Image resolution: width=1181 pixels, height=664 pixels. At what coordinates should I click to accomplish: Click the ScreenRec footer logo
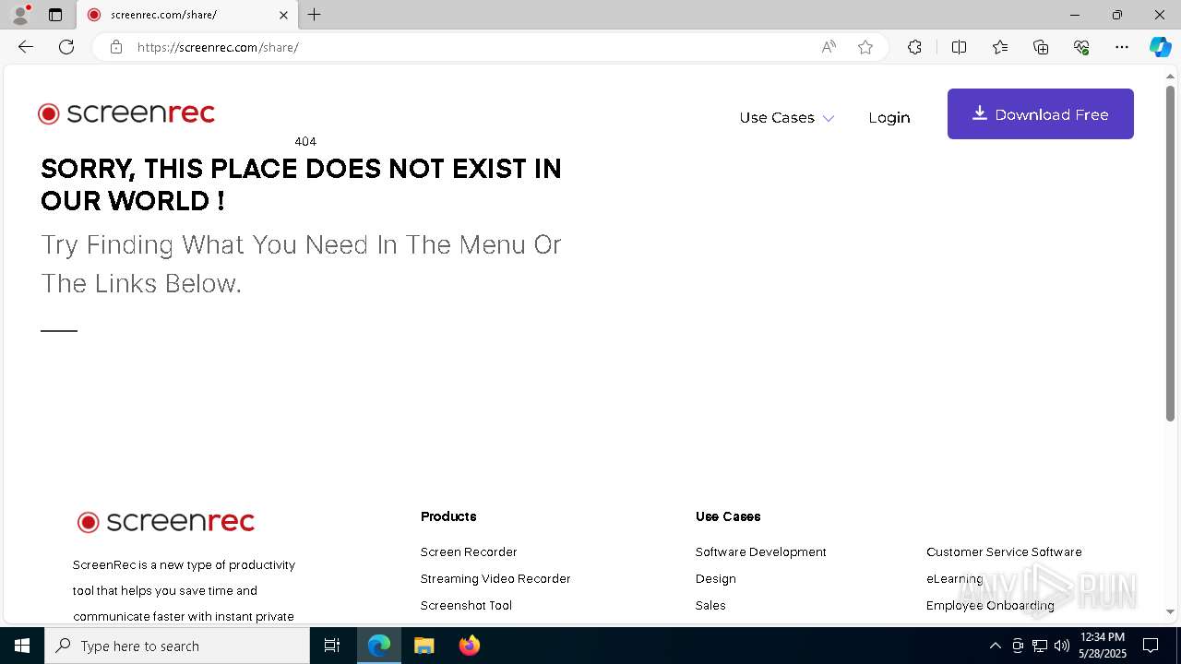click(166, 522)
